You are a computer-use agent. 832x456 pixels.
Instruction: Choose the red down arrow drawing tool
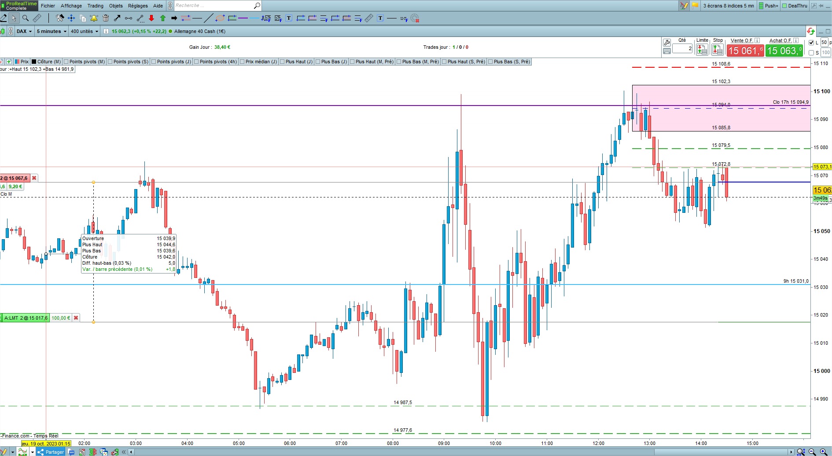[x=151, y=18]
